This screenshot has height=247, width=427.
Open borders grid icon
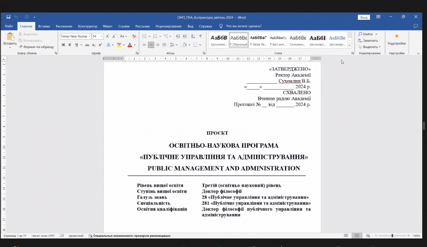coord(195,45)
